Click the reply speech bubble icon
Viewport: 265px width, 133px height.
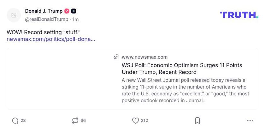pyautogui.click(x=15, y=121)
